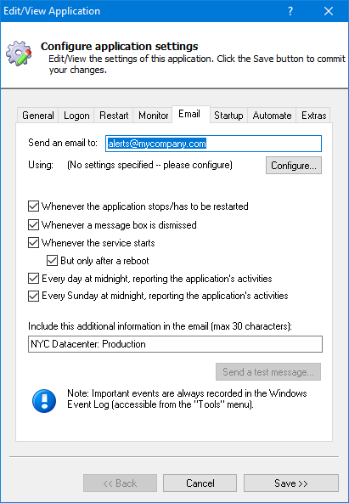Viewport: 349px width, 503px height.
Task: Click the Save >> button
Action: [x=291, y=483]
